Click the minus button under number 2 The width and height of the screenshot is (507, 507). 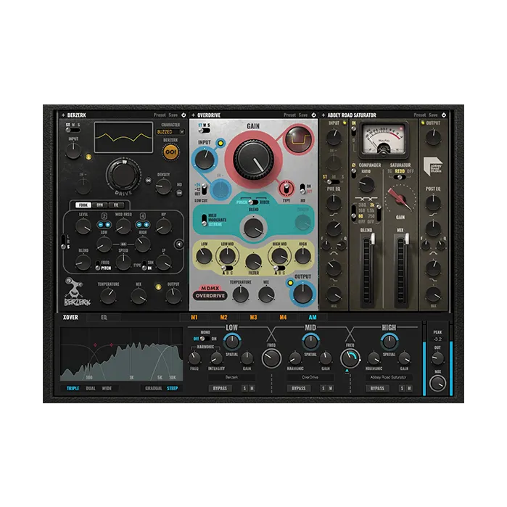pos(101,224)
